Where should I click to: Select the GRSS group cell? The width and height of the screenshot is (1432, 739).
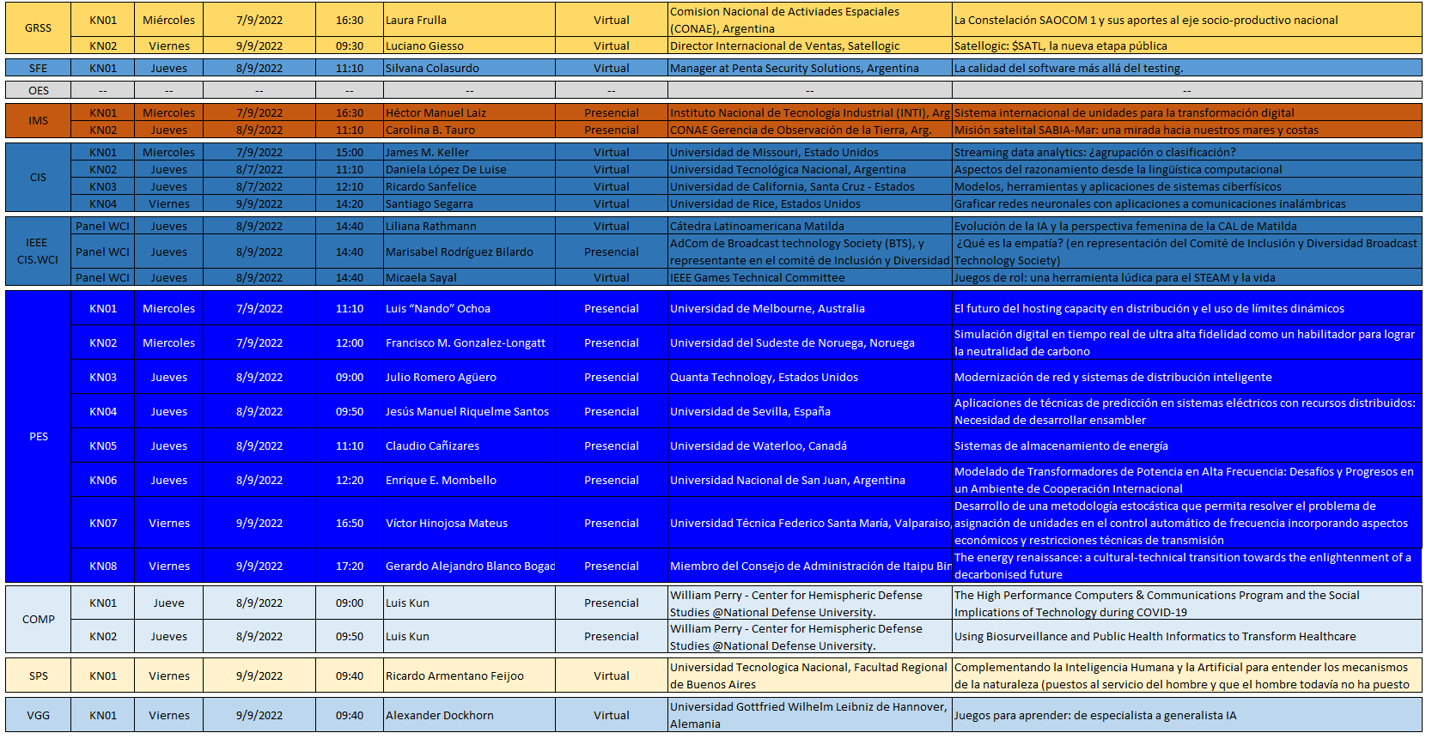pos(38,28)
